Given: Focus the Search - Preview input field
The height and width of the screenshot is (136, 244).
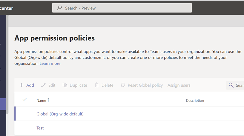Looking at the screenshot, I should tap(122, 8).
